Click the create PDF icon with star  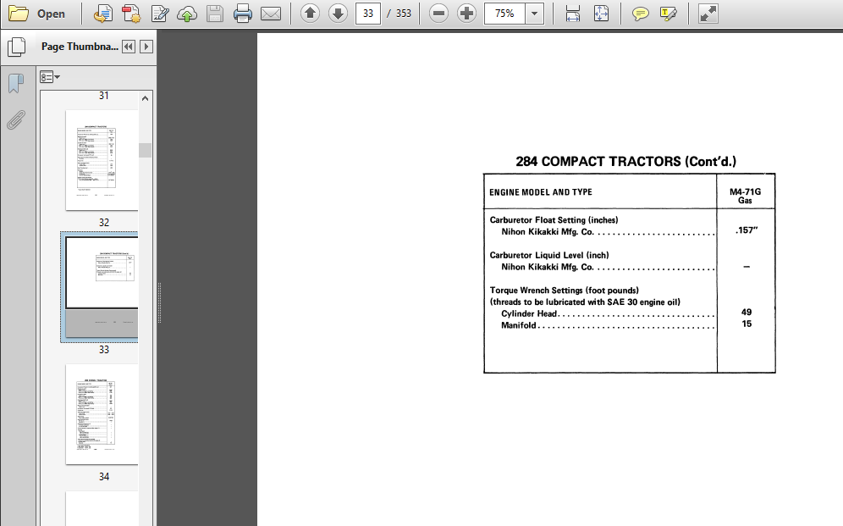(x=131, y=14)
